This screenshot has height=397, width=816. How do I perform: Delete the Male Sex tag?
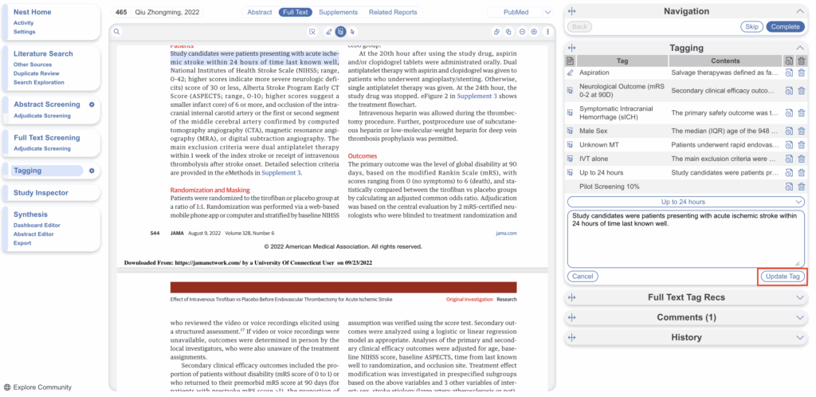(802, 130)
